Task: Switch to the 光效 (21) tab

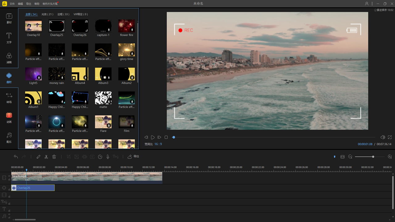Action: (x=47, y=14)
